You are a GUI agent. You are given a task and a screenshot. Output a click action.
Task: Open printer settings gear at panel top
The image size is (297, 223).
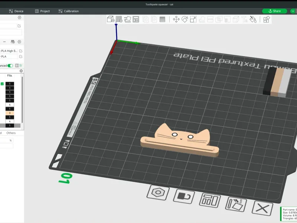[20, 17]
